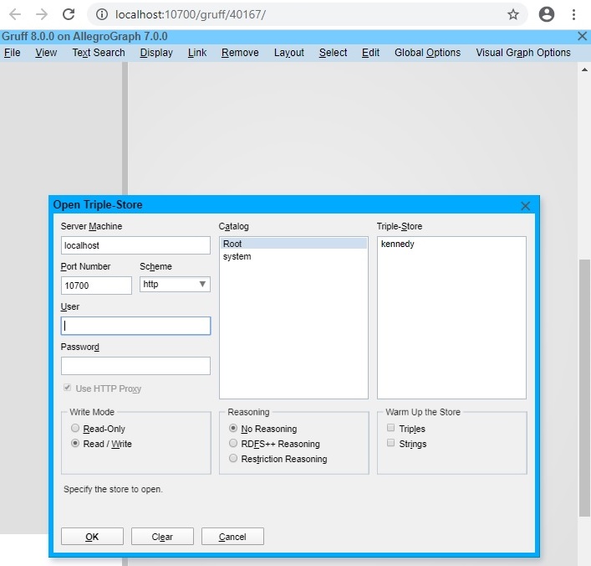Enable RDFS++ Reasoning option
Viewport: 591px width, 566px height.
click(x=233, y=444)
